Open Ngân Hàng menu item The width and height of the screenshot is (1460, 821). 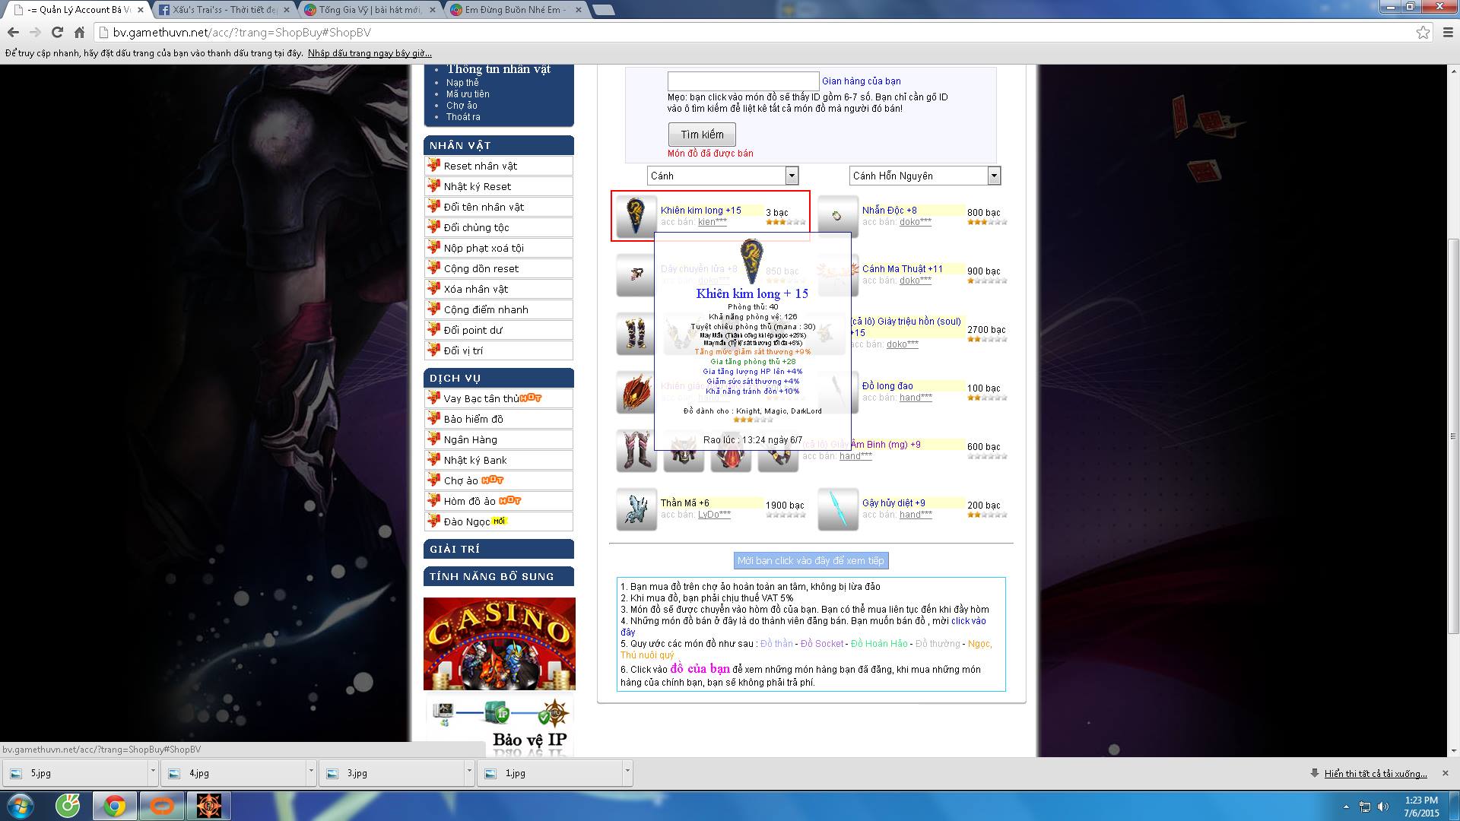pos(499,439)
